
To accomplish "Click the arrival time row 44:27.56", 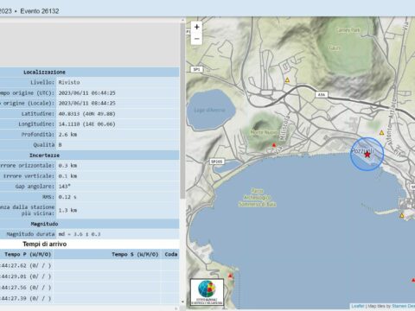I will [26, 288].
